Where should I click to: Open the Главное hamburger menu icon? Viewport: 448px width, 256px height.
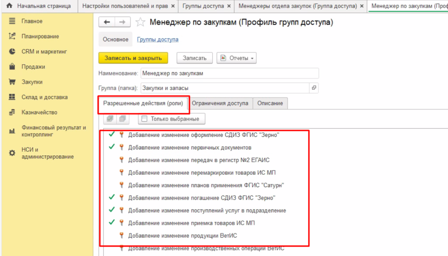pos(12,21)
